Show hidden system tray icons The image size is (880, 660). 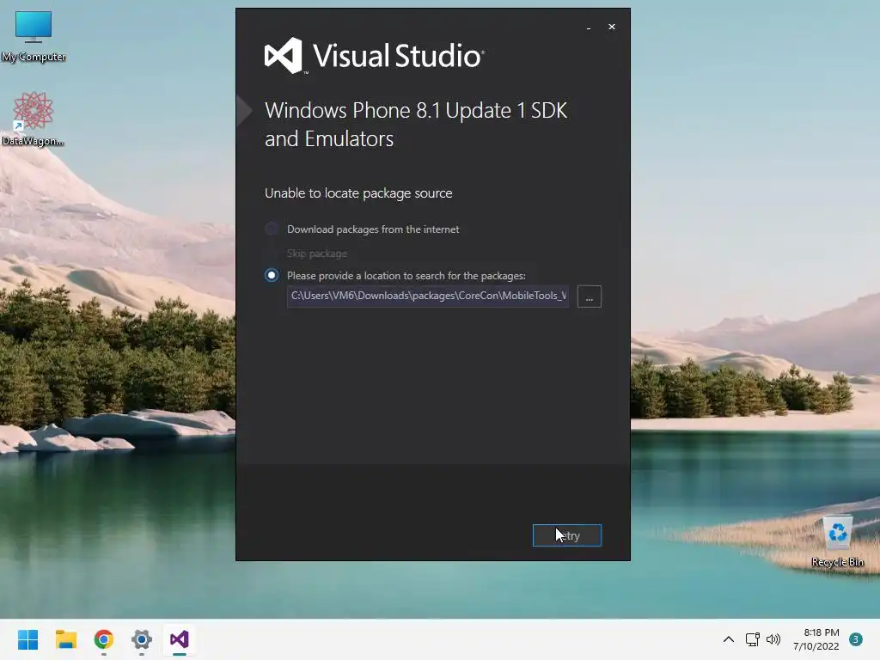point(729,639)
